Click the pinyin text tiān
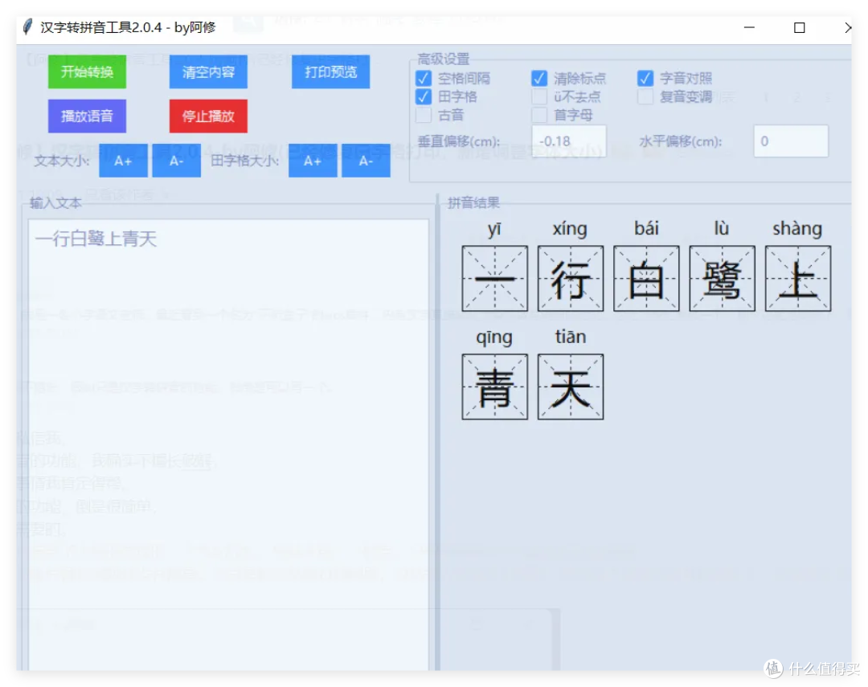 [570, 337]
